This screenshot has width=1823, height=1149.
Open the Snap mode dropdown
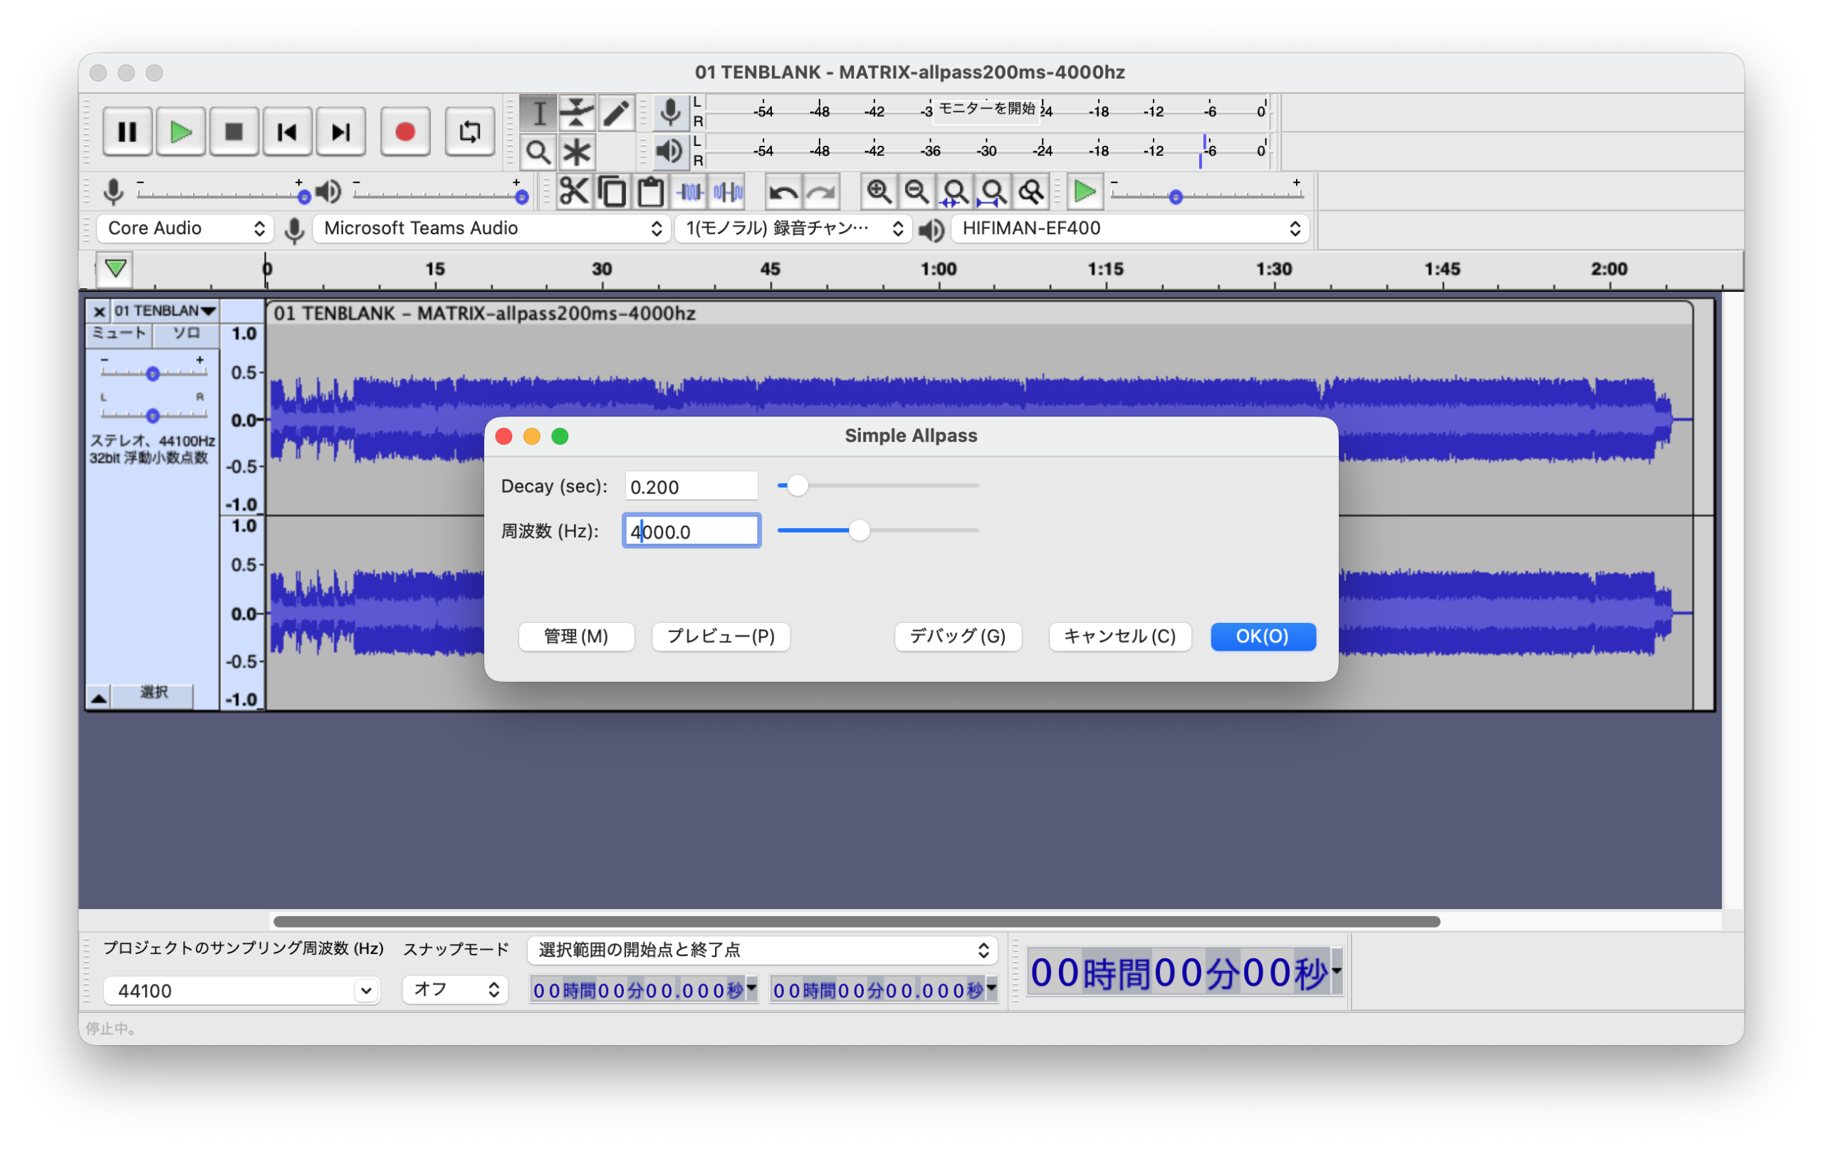[x=455, y=990]
